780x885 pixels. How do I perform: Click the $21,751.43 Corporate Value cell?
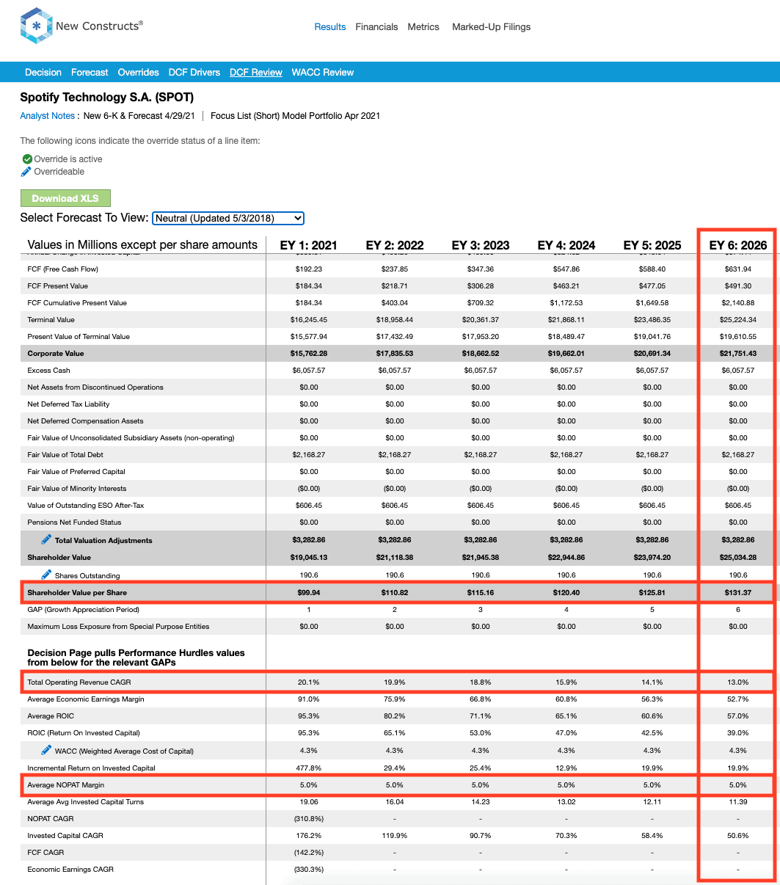738,354
